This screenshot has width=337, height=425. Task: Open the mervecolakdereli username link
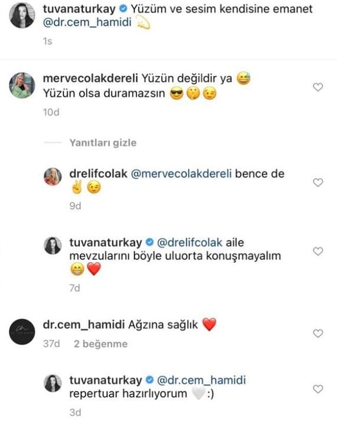point(91,78)
